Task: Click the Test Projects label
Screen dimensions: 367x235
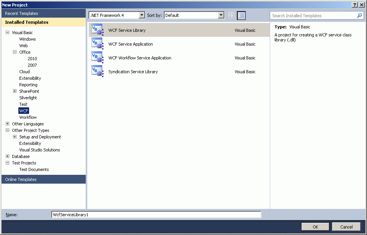Action: (24, 163)
